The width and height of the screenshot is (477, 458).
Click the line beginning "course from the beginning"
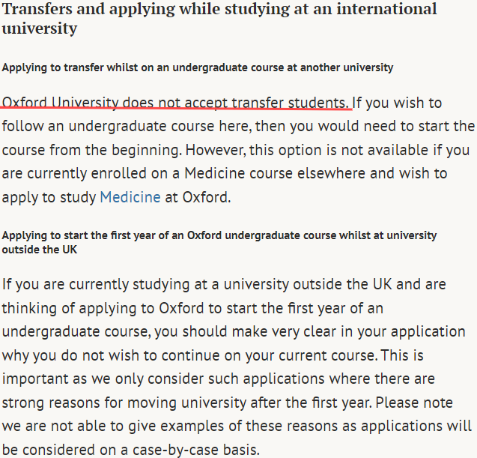(236, 150)
